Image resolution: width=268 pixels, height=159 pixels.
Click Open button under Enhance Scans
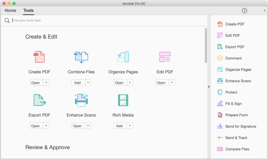(78, 126)
